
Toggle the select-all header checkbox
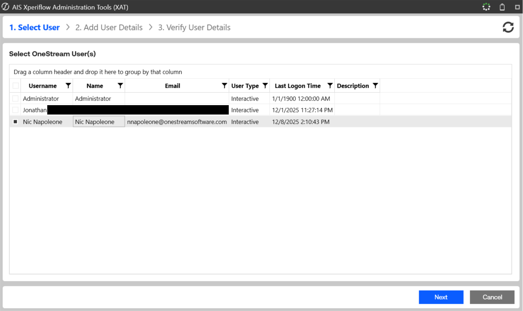(15, 86)
